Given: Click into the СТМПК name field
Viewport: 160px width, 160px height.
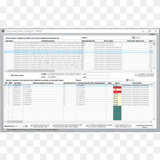Looking at the screenshot, I should tap(64, 74).
